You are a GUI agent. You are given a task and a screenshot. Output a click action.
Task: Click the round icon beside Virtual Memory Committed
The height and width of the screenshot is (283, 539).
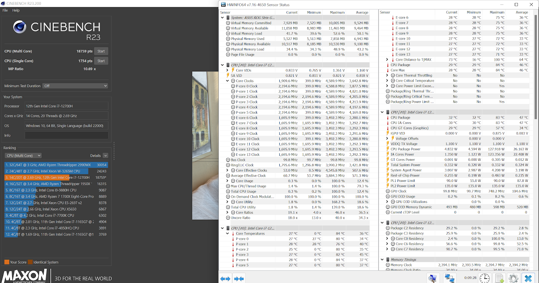(228, 23)
